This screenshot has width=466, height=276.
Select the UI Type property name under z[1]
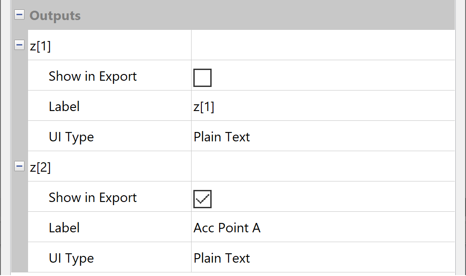tap(71, 137)
